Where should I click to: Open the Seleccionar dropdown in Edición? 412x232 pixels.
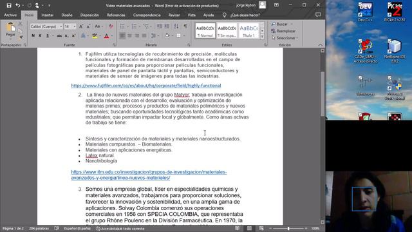point(285,38)
